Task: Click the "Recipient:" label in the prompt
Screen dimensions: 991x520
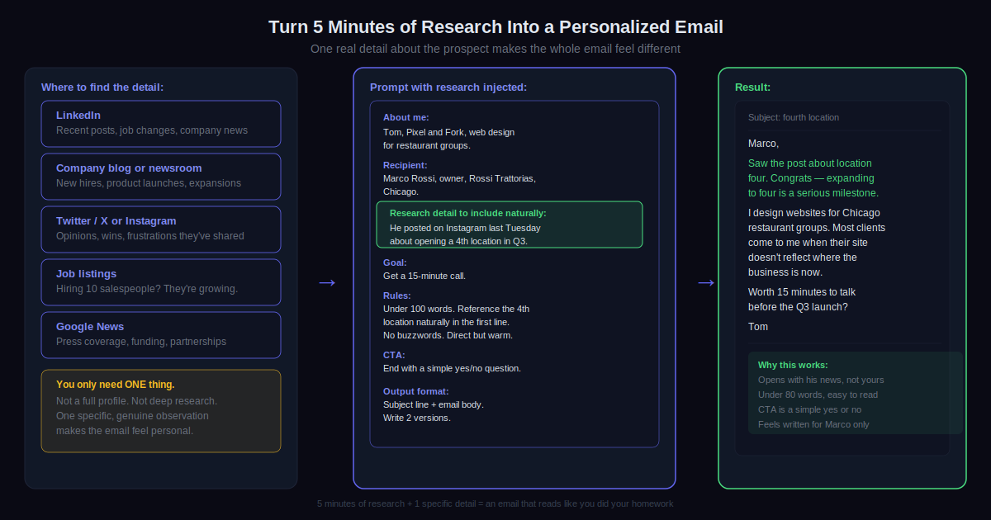Action: 405,165
